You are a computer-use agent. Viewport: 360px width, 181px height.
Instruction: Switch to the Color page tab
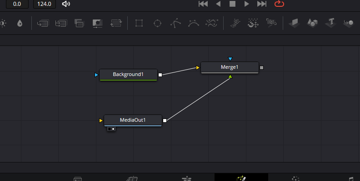coord(295,178)
